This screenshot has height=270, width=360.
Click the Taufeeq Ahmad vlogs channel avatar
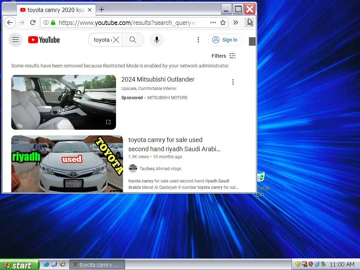pyautogui.click(x=133, y=168)
